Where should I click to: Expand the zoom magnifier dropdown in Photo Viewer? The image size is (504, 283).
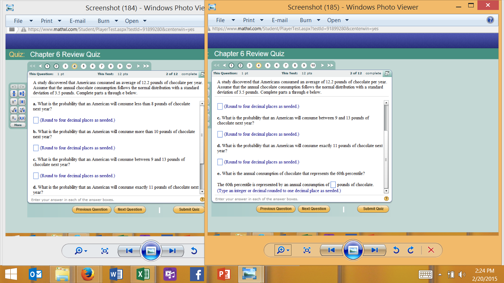(x=288, y=250)
